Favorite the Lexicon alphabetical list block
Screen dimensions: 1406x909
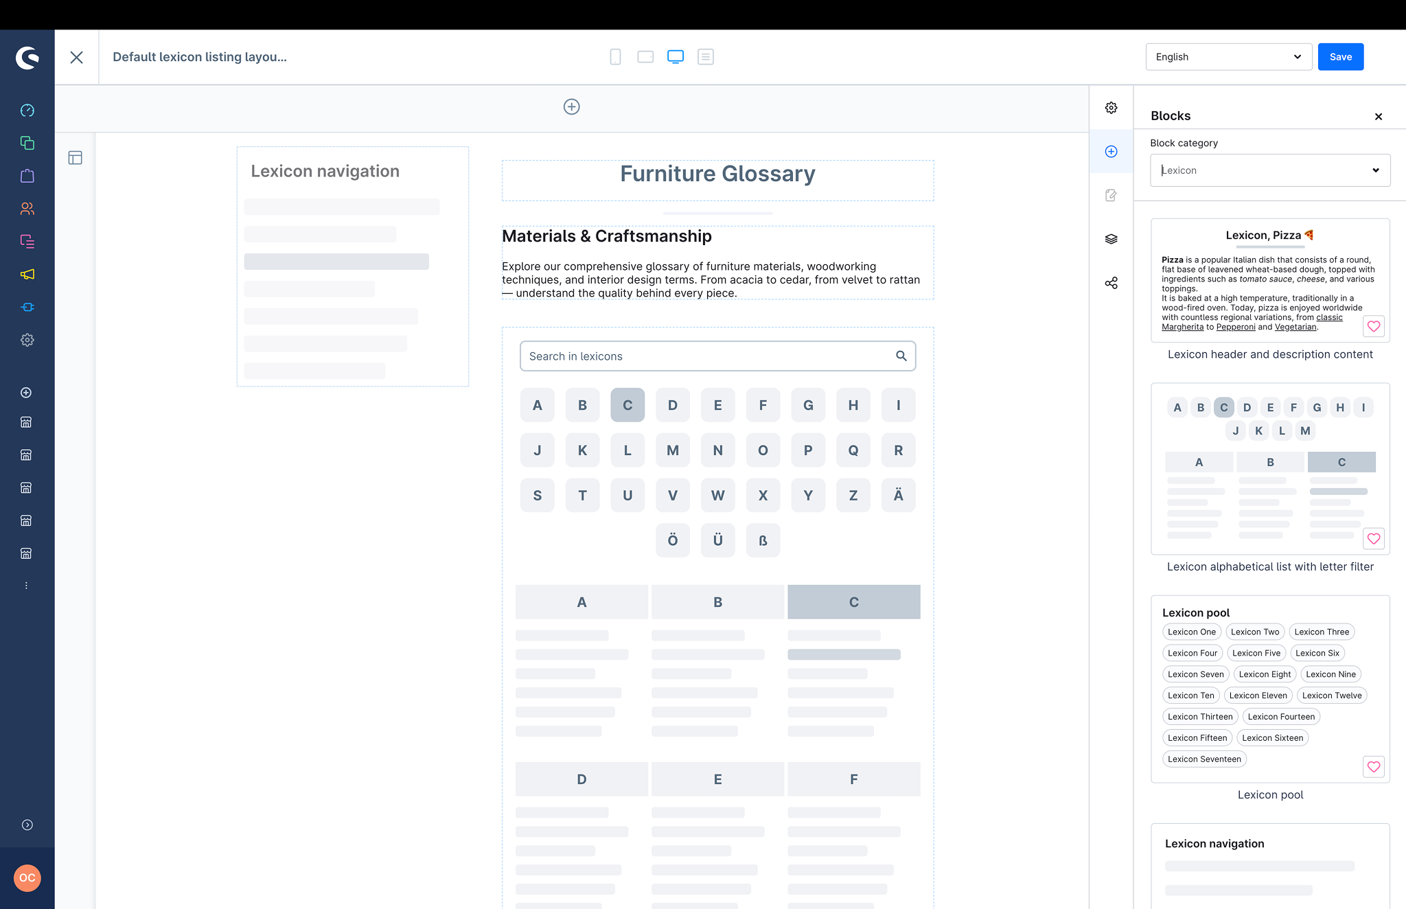point(1374,539)
